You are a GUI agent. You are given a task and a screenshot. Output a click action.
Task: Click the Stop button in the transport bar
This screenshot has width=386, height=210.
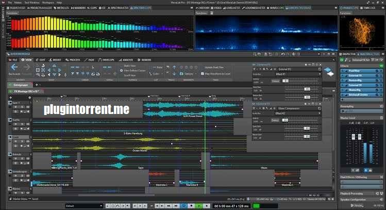pos(191,206)
